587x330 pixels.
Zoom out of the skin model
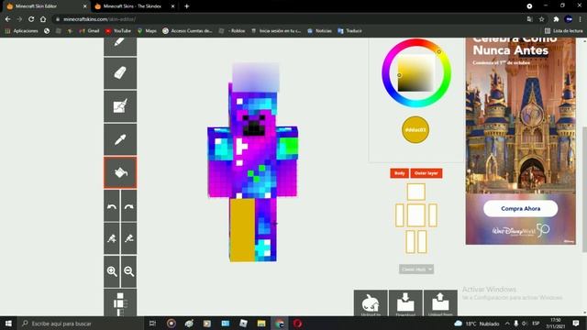(x=128, y=271)
